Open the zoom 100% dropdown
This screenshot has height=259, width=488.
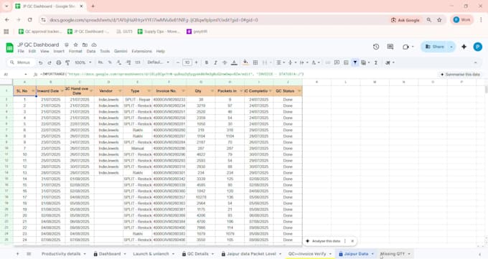83,62
